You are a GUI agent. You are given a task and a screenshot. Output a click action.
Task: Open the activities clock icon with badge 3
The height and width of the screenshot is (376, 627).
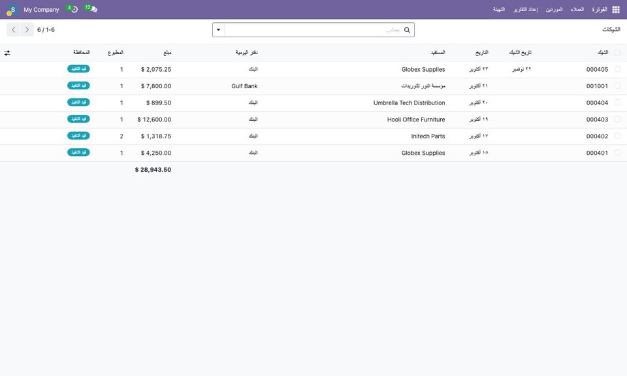(x=72, y=8)
